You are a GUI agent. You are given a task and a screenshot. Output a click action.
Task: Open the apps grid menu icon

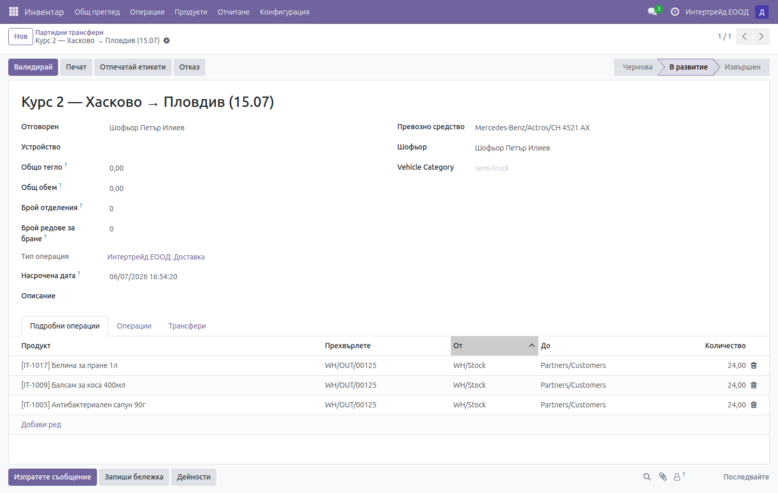[x=14, y=11]
